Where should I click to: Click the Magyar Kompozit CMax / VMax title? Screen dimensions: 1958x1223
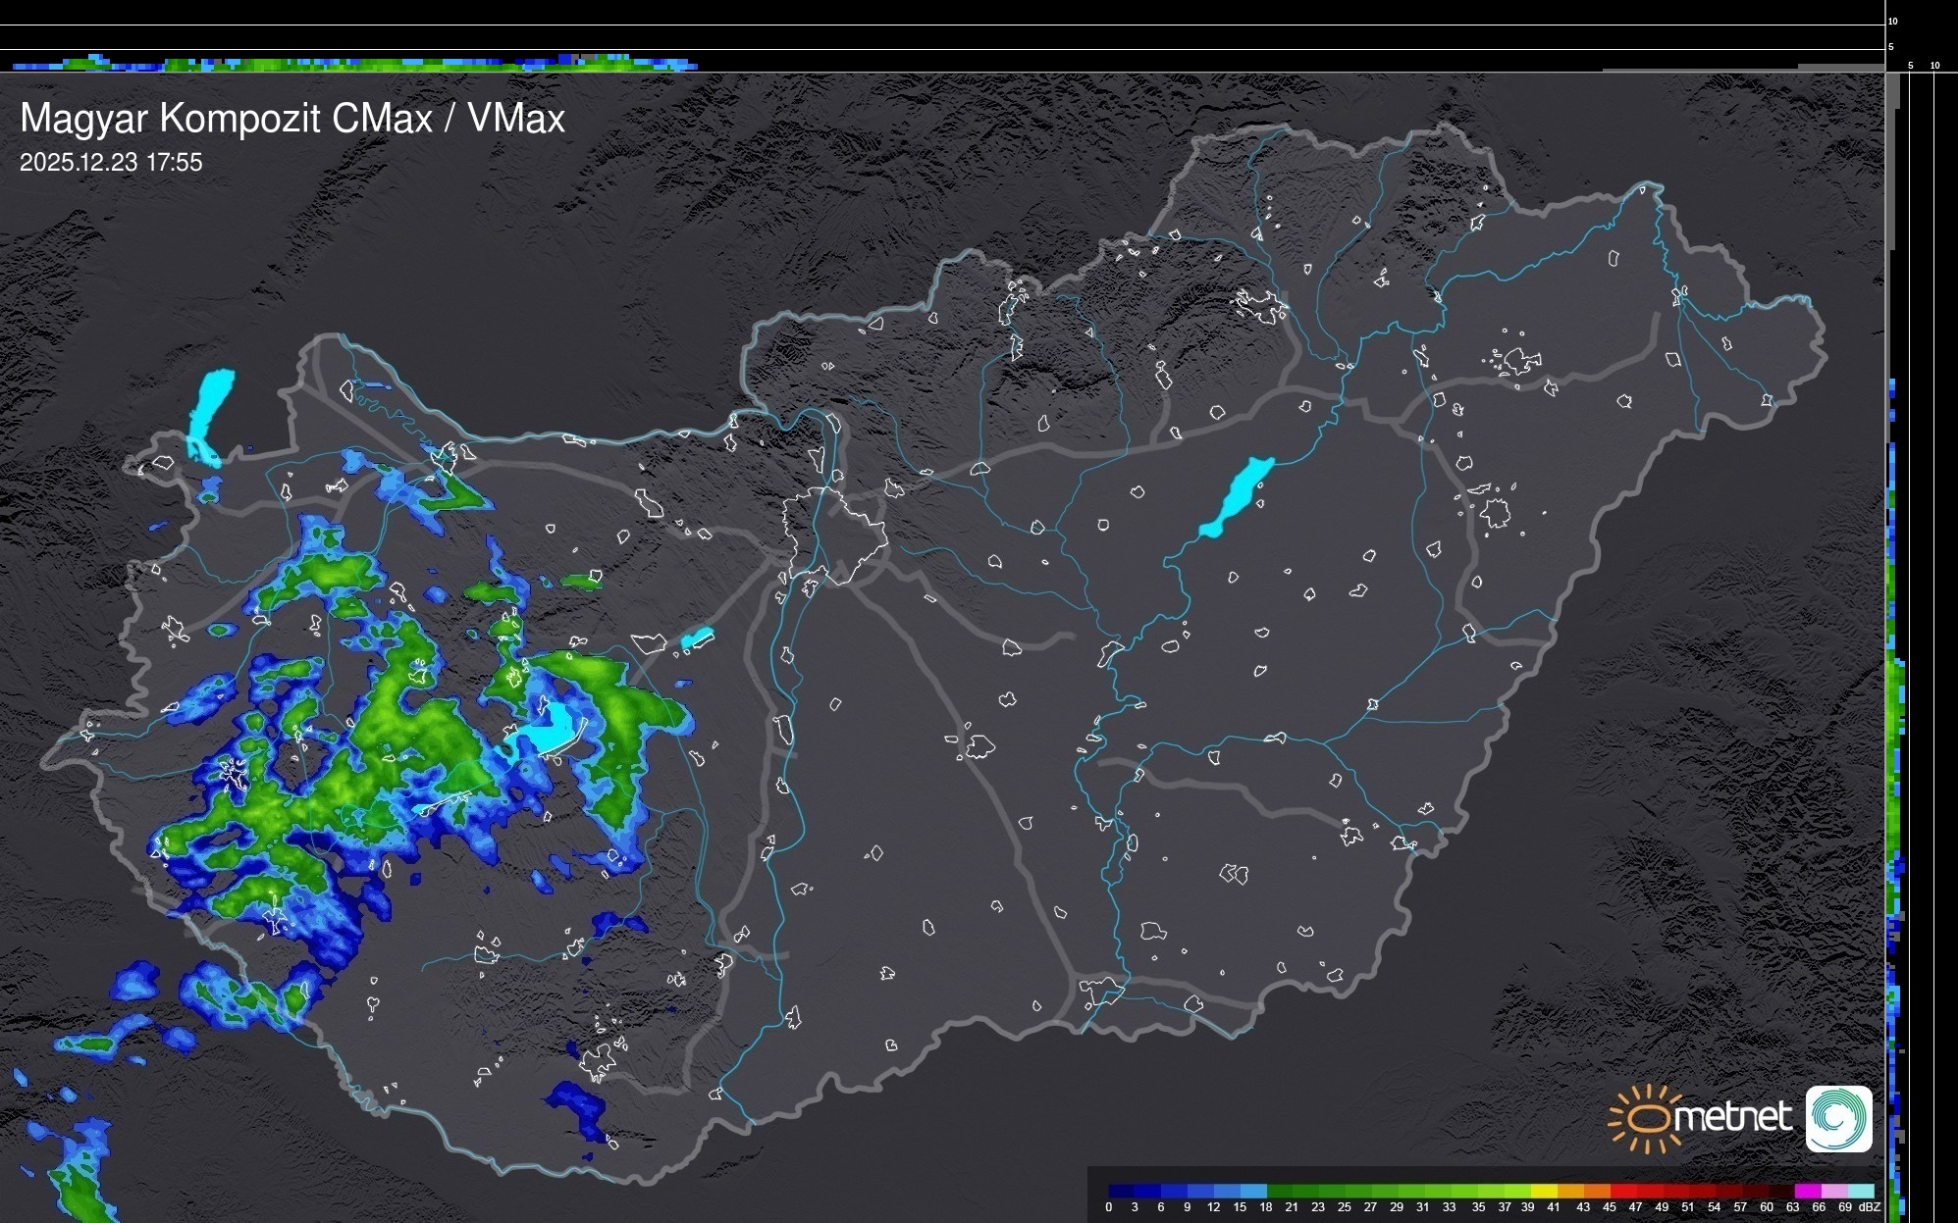click(x=292, y=119)
